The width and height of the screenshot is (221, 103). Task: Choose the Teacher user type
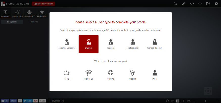111,44
